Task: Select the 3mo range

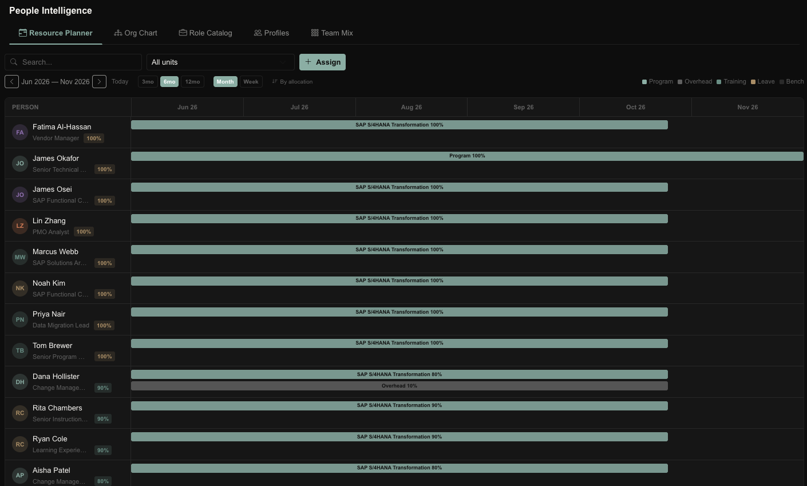Action: (148, 82)
